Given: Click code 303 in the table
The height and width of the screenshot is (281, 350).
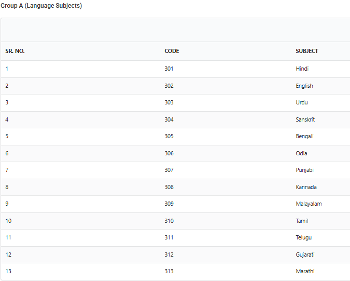Looking at the screenshot, I should pyautogui.click(x=169, y=102).
